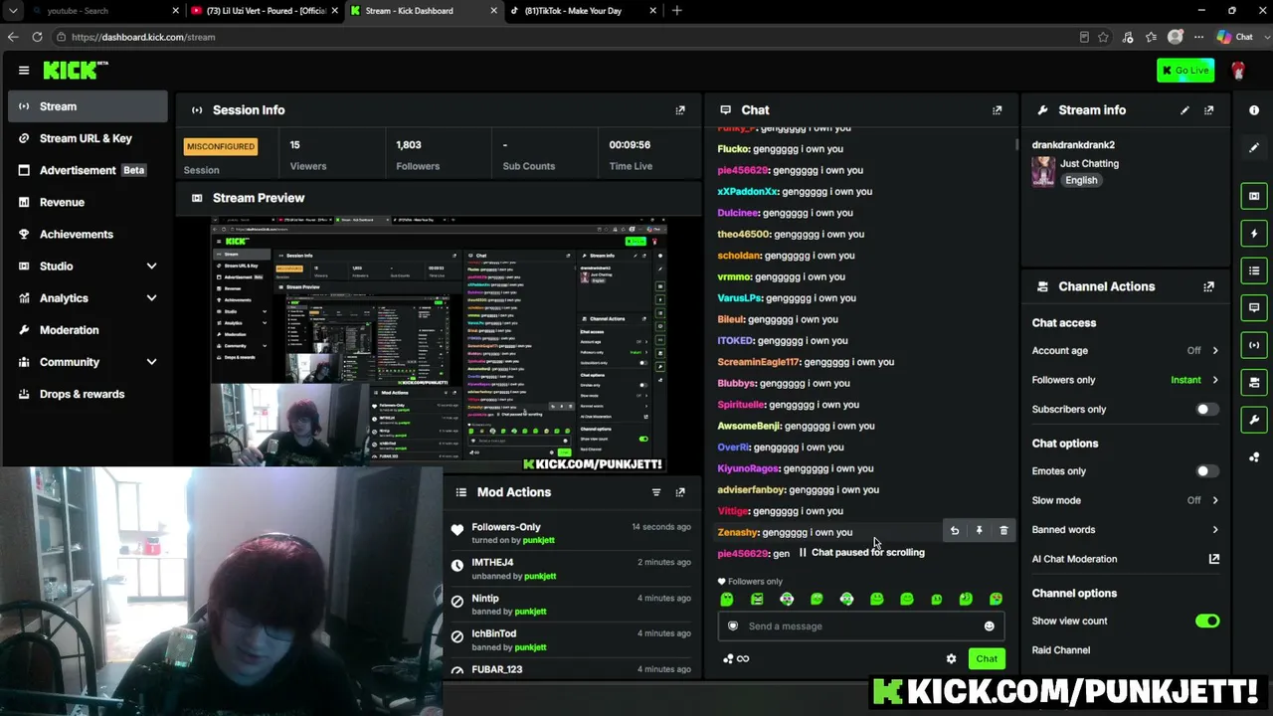Switch to TikTok Make Your Day tab
This screenshot has height=716, width=1273.
click(581, 11)
